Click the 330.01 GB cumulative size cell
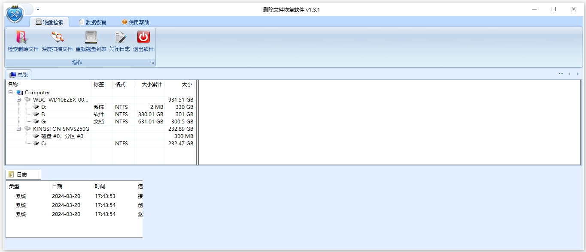 151,114
